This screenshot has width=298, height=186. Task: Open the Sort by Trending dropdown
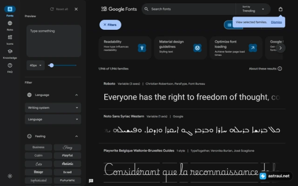coord(253,9)
